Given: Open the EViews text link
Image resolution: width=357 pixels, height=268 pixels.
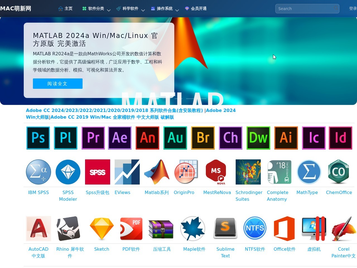Looking at the screenshot, I should (122, 192).
